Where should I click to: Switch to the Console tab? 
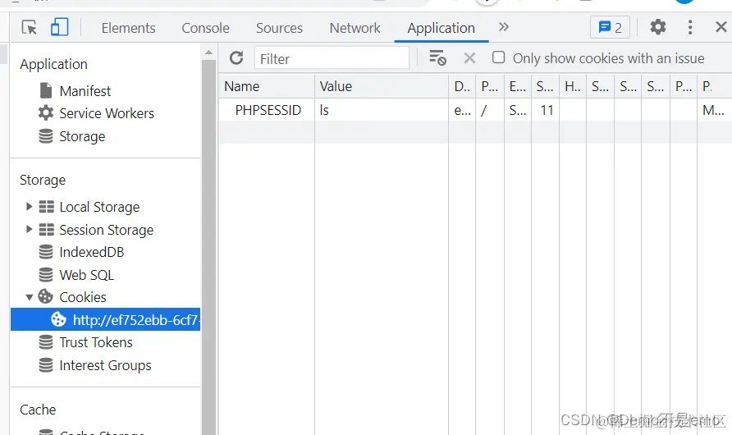click(205, 28)
